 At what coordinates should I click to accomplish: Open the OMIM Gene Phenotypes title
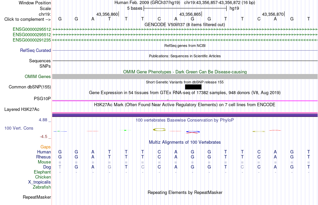tap(185, 72)
